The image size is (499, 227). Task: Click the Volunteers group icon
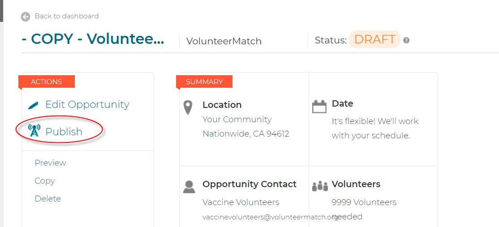coord(320,186)
